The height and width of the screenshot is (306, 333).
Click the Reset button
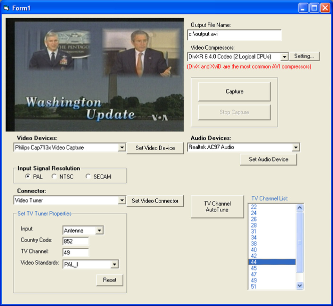pyautogui.click(x=110, y=280)
